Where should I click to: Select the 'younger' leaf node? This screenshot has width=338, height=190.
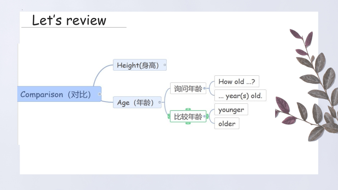coord(231,110)
